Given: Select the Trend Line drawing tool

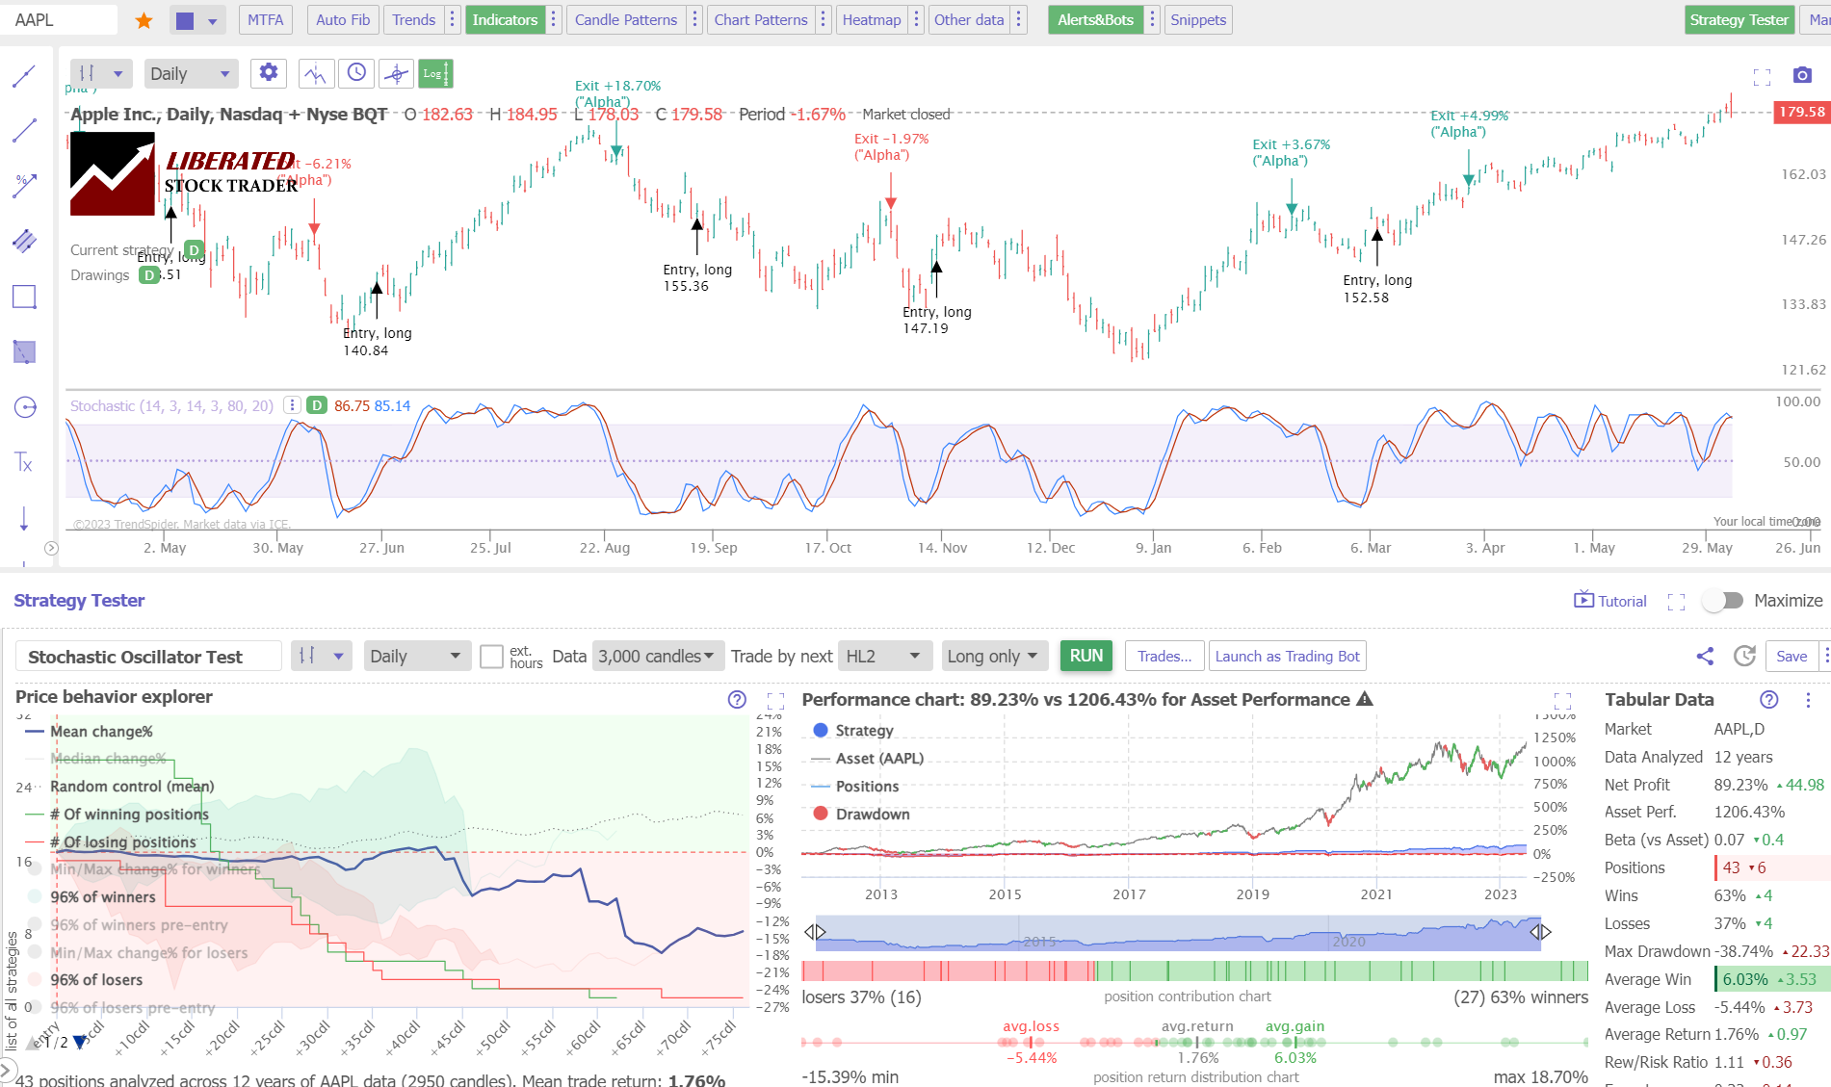Looking at the screenshot, I should [x=23, y=130].
